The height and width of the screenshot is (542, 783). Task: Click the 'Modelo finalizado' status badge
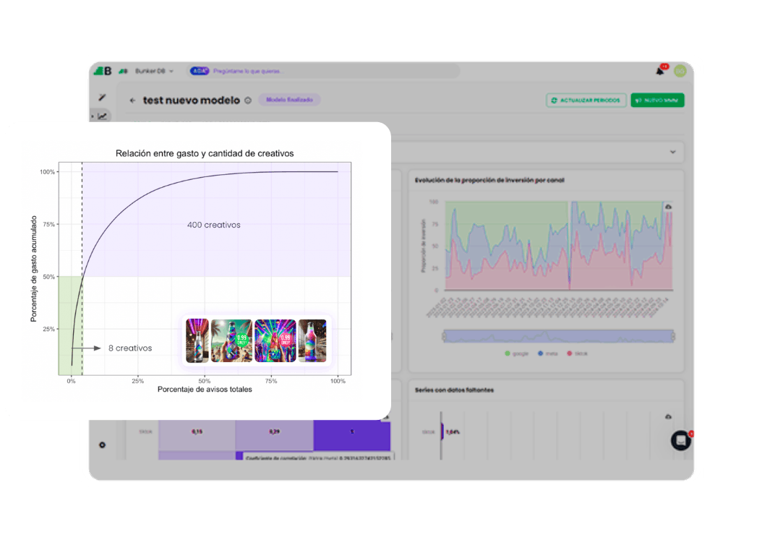(x=290, y=100)
